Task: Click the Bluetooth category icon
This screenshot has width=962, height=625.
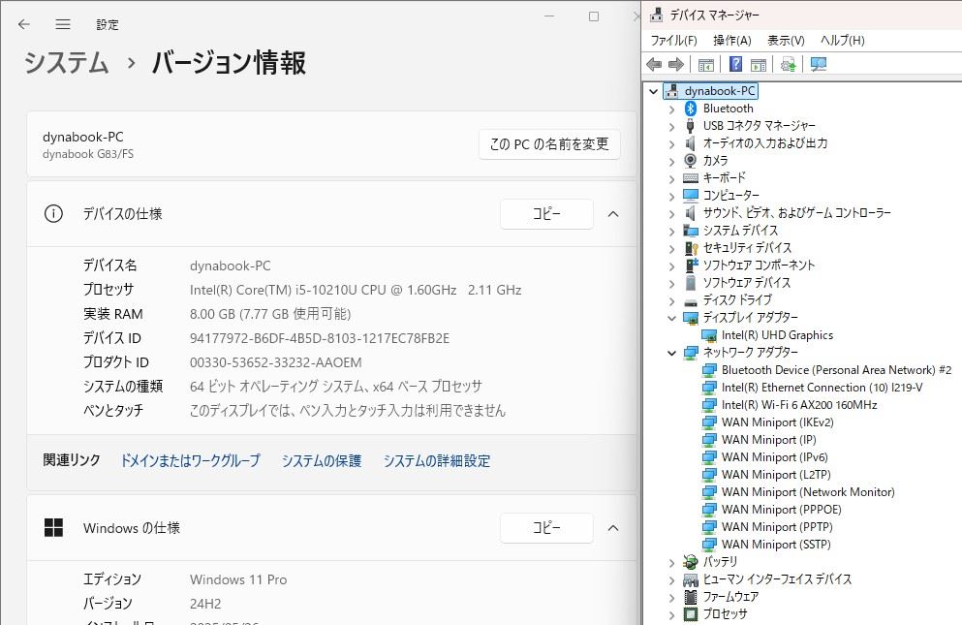Action: point(691,109)
